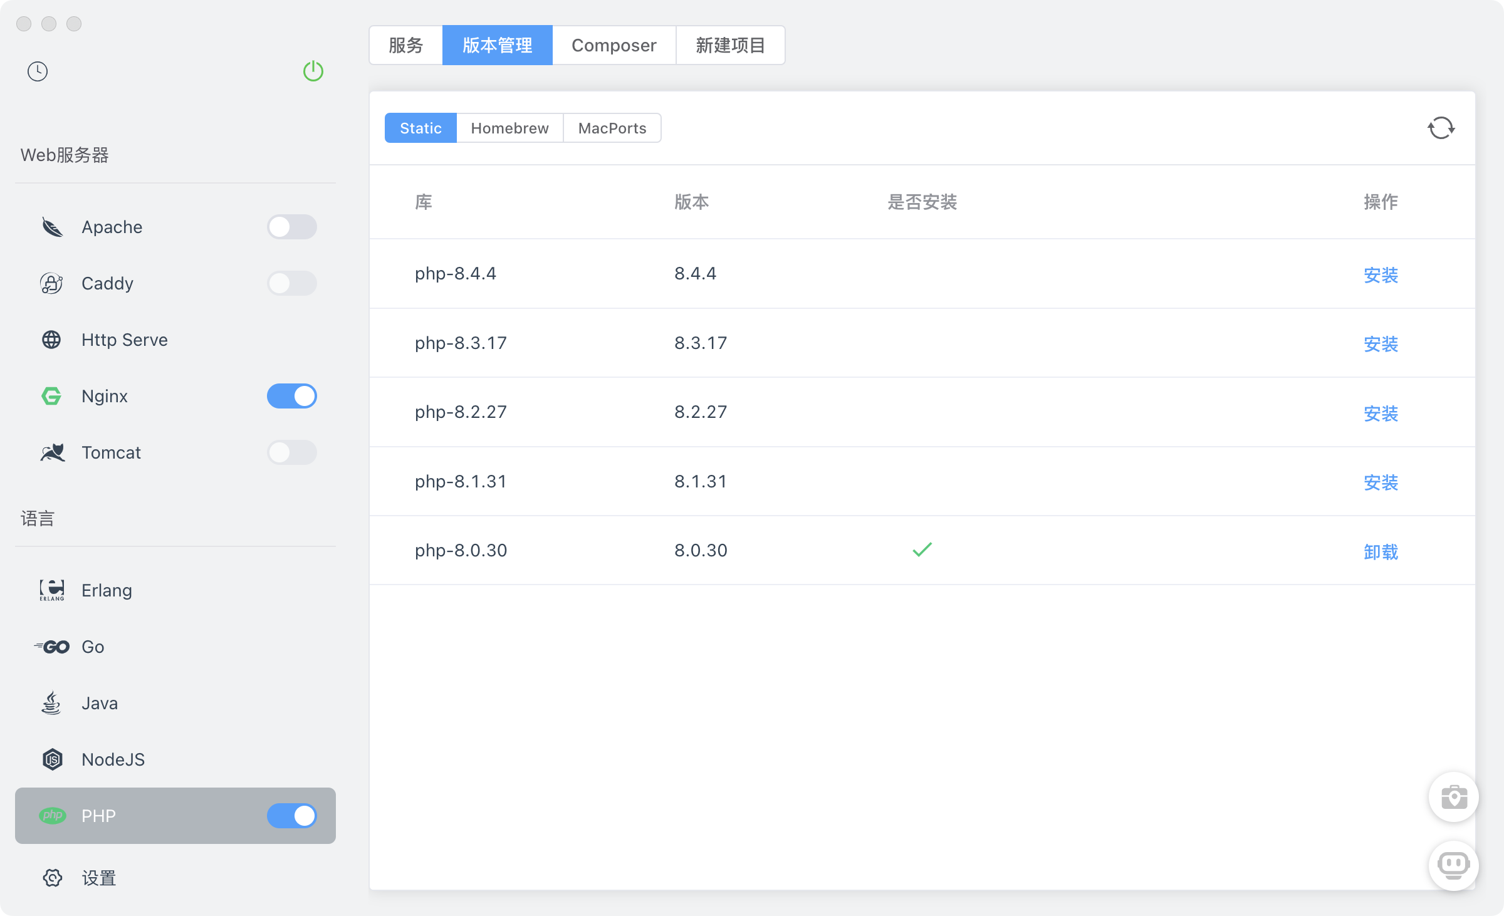The width and height of the screenshot is (1504, 916).
Task: Open Java in the sidebar
Action: point(99,703)
